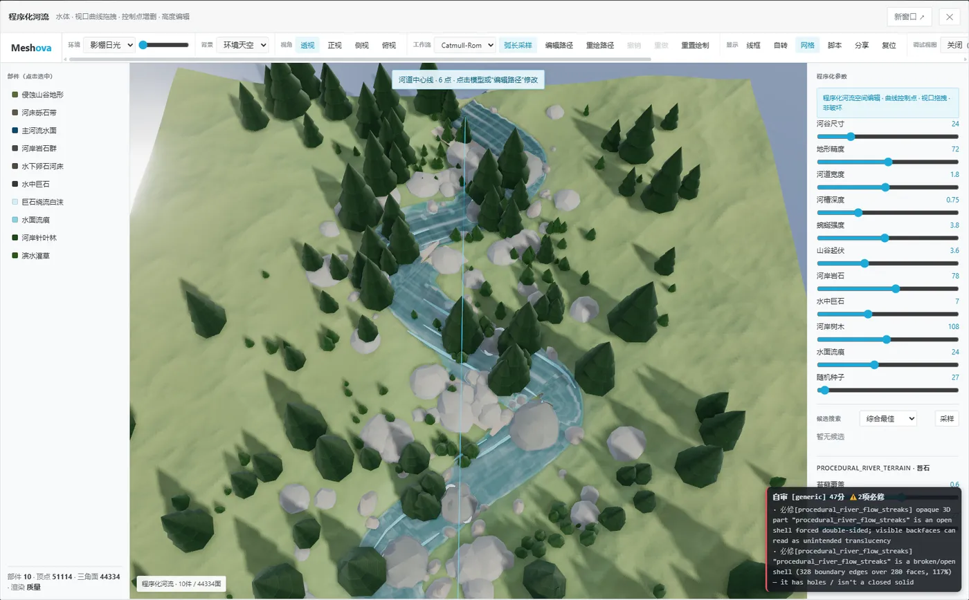Open the 综合最佳 candidate search dropdown
The height and width of the screenshot is (600, 969).
[888, 418]
